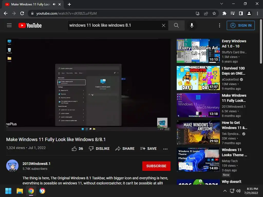The width and height of the screenshot is (263, 197).
Task: Open Chrome extensions puzzle icon
Action: [224, 13]
